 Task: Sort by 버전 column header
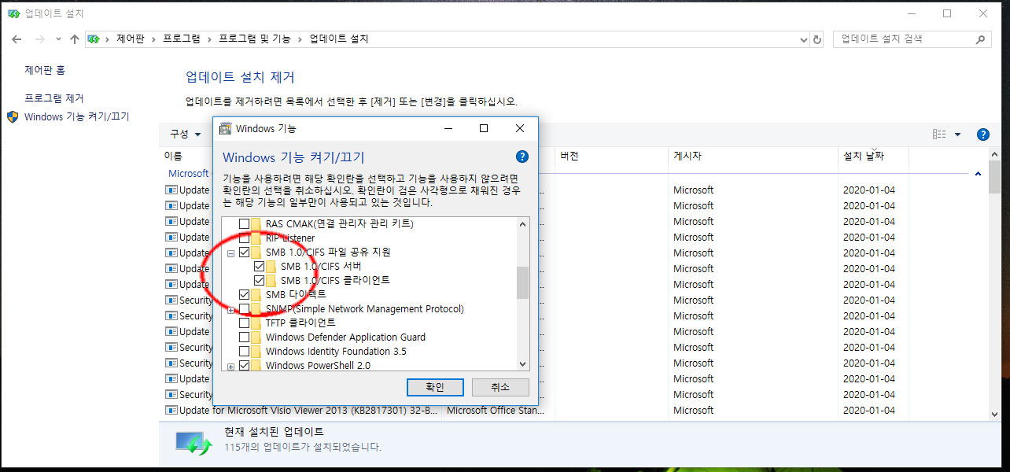coord(611,157)
